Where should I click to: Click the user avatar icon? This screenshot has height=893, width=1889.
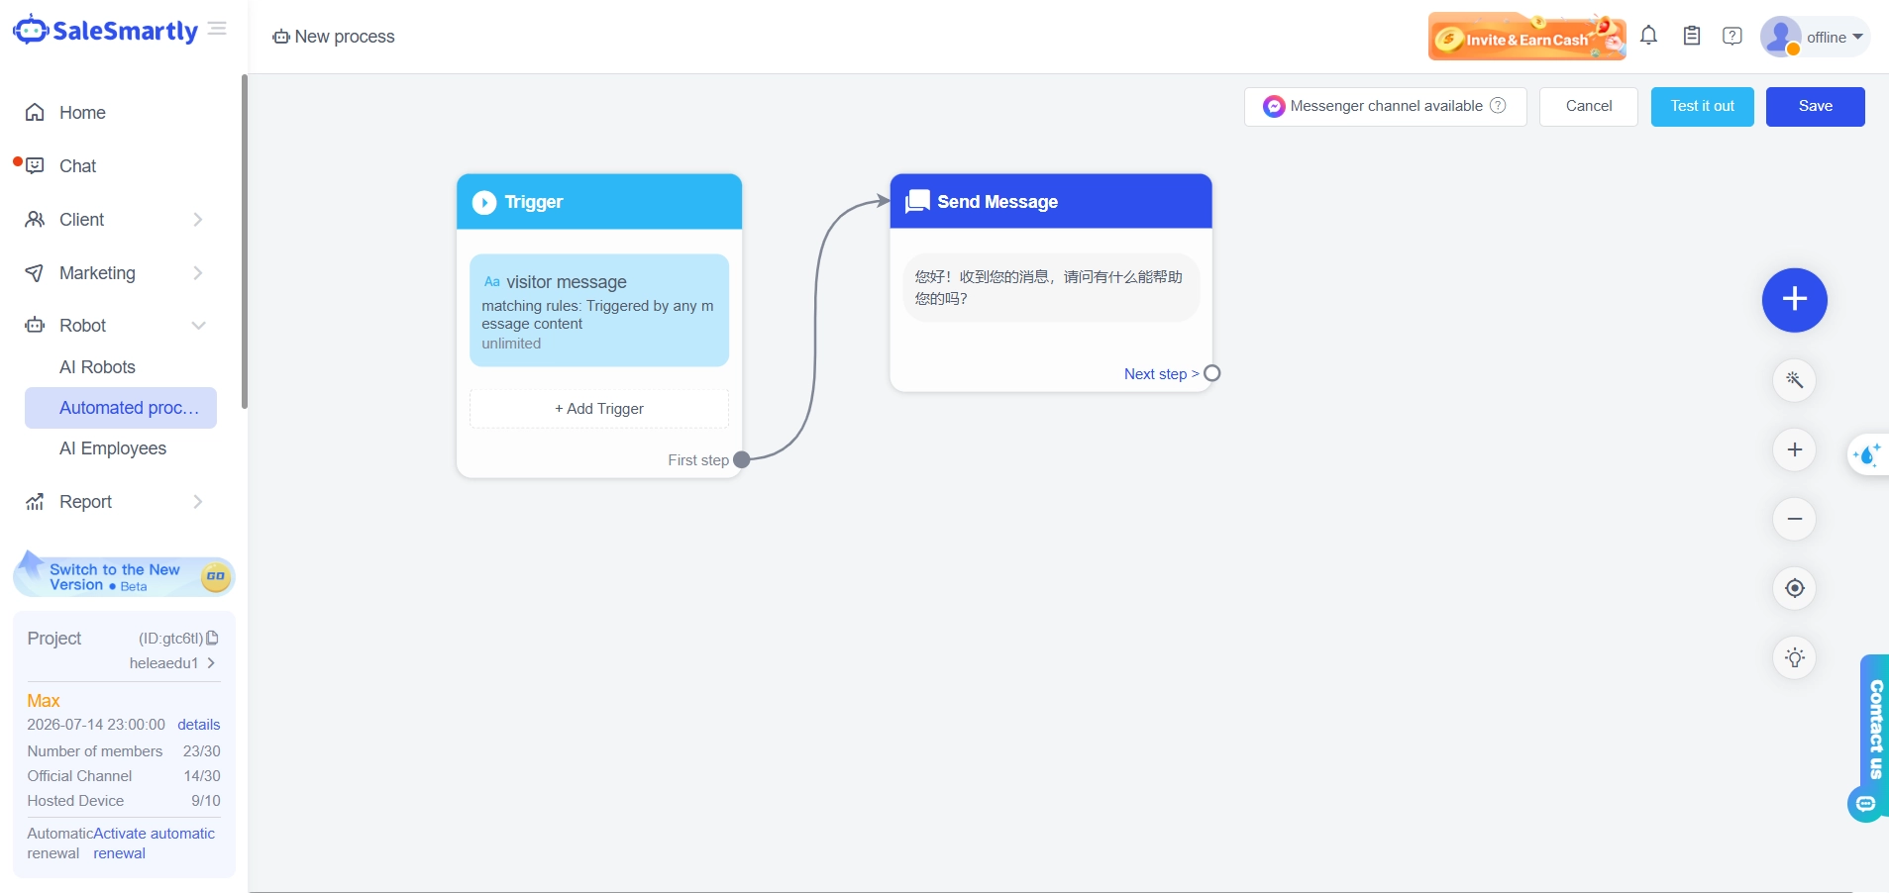coord(1780,37)
